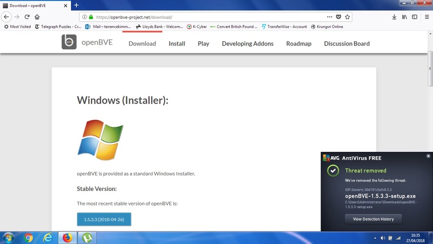Open Convert British Pound bookmark
This screenshot has width=433, height=244.
(x=234, y=27)
